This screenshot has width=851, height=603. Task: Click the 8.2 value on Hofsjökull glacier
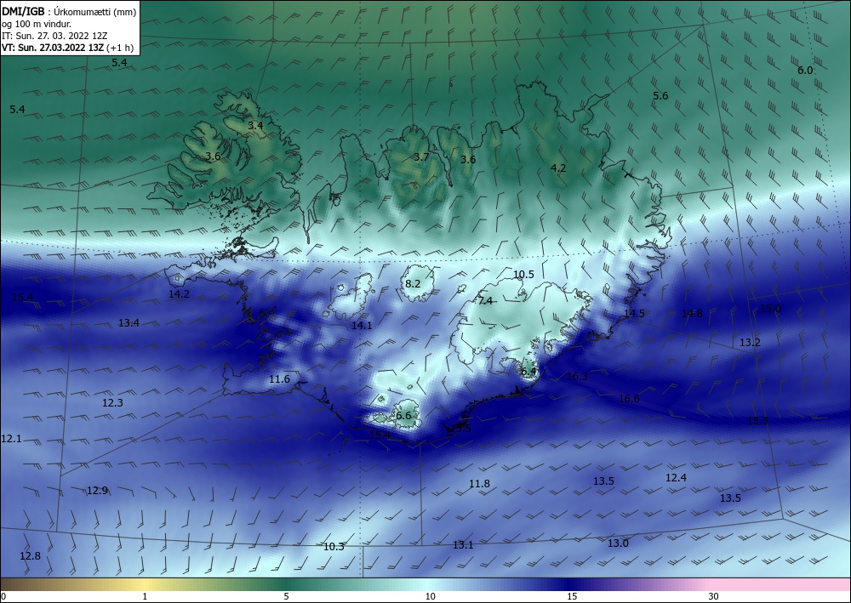pyautogui.click(x=413, y=283)
